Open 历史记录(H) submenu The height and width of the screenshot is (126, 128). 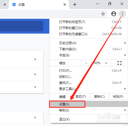click(89, 43)
